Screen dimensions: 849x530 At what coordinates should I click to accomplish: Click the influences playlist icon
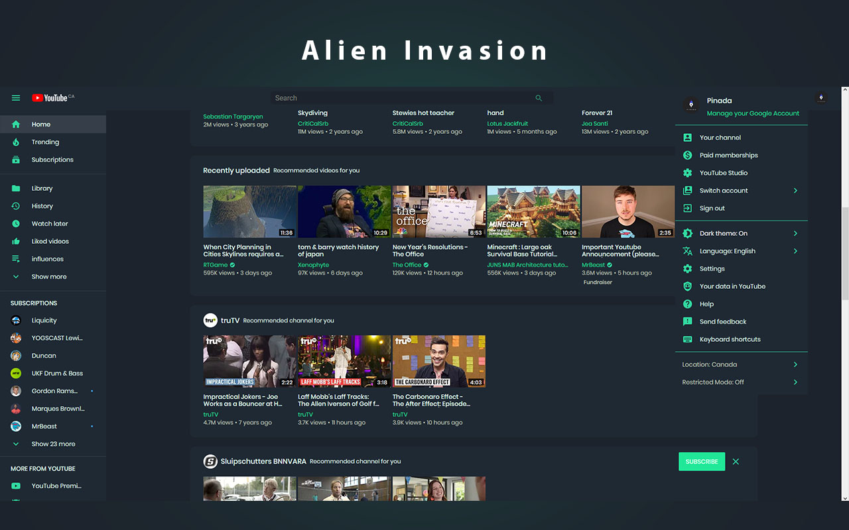tap(16, 259)
